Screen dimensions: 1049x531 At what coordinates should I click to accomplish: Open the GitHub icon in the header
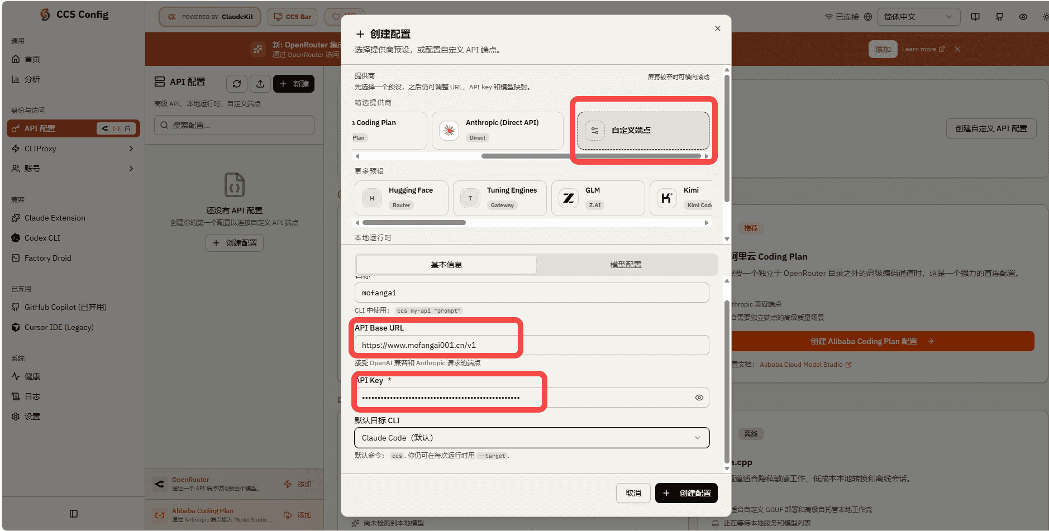click(x=999, y=17)
